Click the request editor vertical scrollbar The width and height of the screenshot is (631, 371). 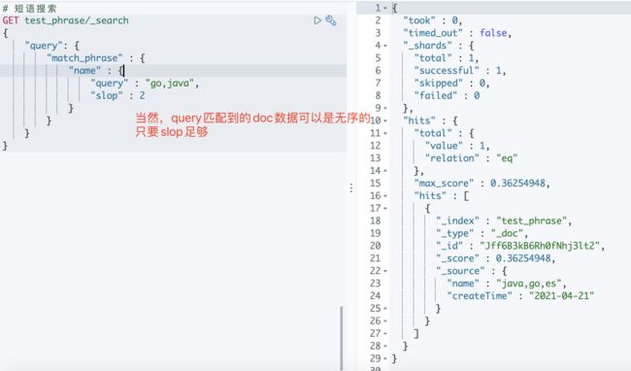click(x=342, y=337)
